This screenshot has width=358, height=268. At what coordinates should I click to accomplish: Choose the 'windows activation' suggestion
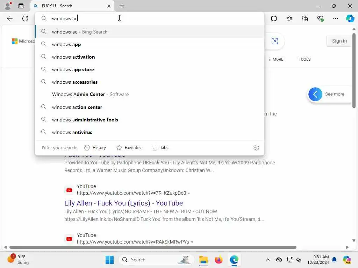pos(150,57)
